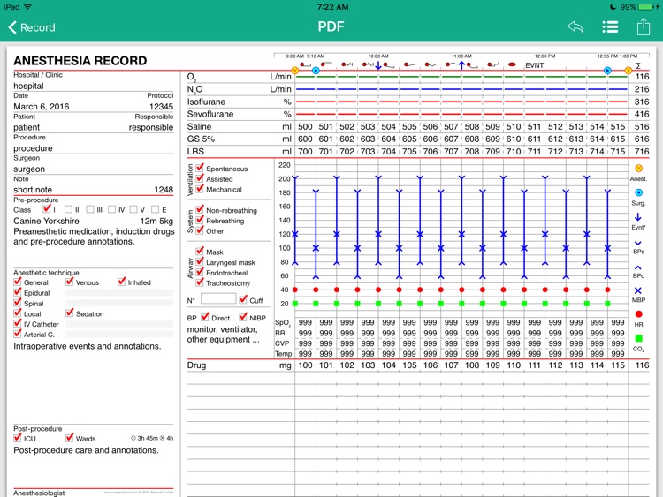
Task: Check the Class IV box
Action: (x=111, y=209)
